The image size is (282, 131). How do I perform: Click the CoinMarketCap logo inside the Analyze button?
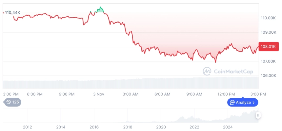tap(232, 103)
